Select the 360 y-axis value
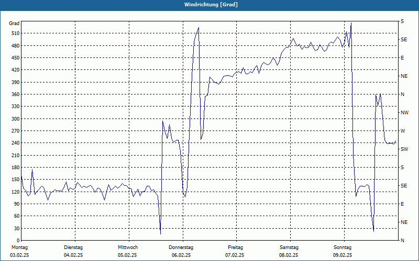The width and height of the screenshot is (419, 261). (x=16, y=94)
